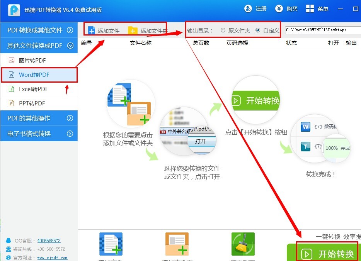Open the 注册 user registration icon
Screen dimensions: 361x261
pos(248,9)
